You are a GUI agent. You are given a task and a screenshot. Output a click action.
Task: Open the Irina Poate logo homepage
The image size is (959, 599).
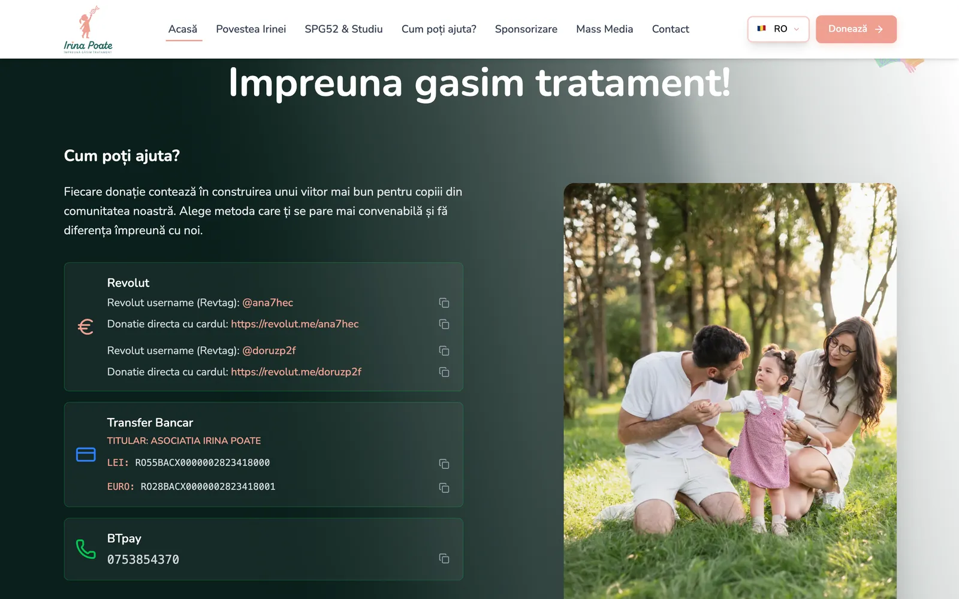(x=88, y=29)
